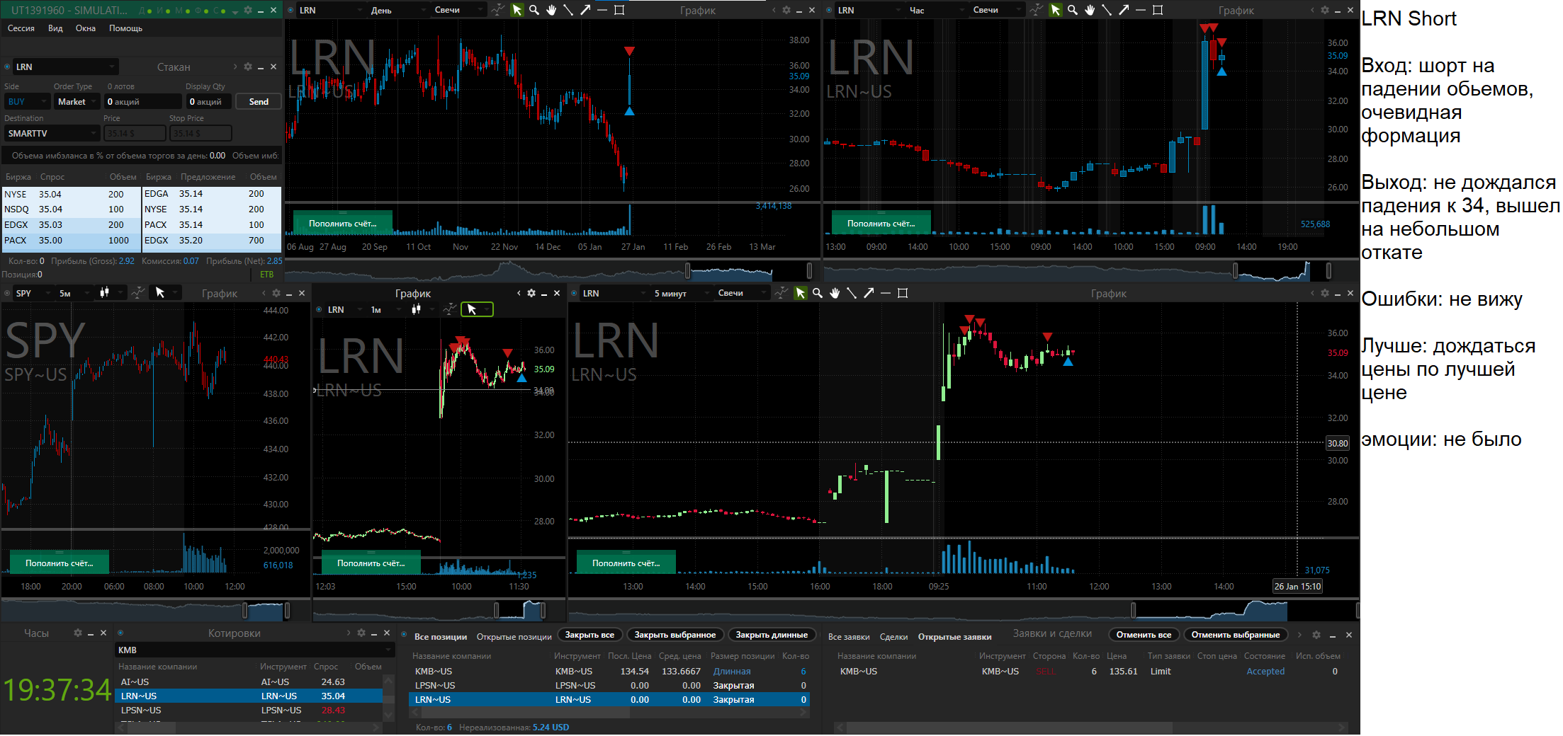Select rectangle drawing tool on daily chart
Viewport: 1563px width, 736px height.
(x=619, y=10)
